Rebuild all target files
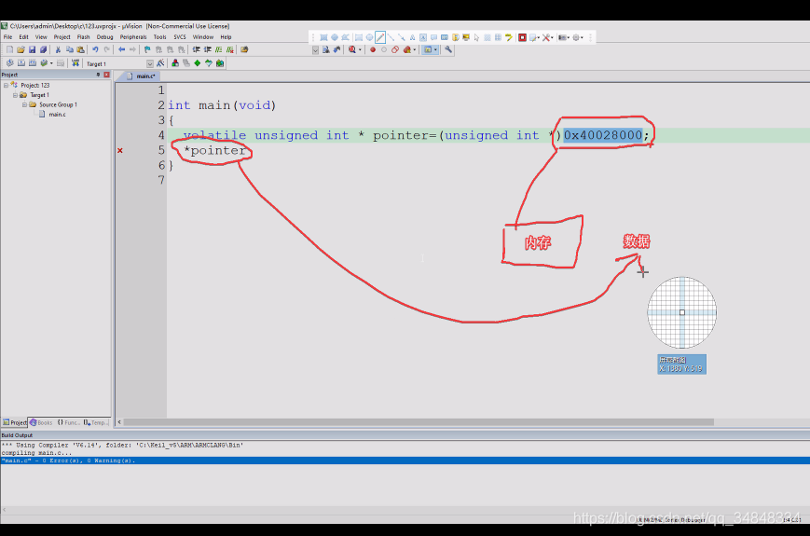This screenshot has width=810, height=536. point(33,63)
